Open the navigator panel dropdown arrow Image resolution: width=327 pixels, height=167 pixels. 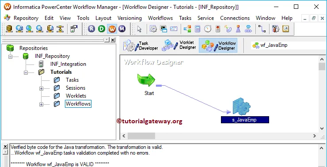(107, 40)
